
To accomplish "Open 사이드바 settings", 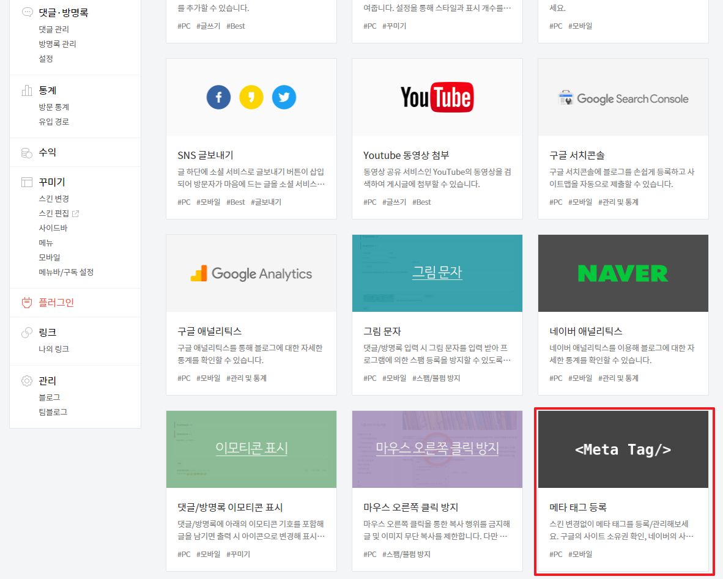I will point(53,227).
